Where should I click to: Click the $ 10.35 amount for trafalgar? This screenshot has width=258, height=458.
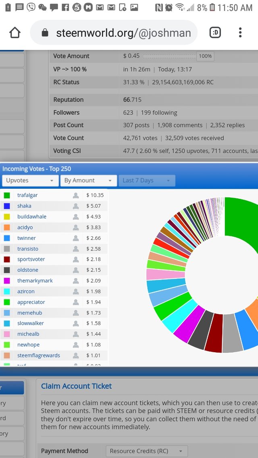click(x=95, y=196)
